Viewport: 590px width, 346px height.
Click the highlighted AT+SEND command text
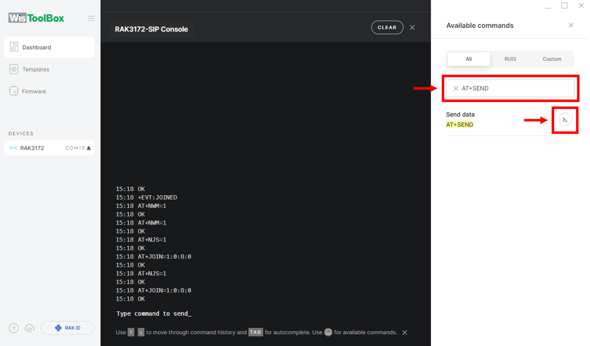coord(459,125)
